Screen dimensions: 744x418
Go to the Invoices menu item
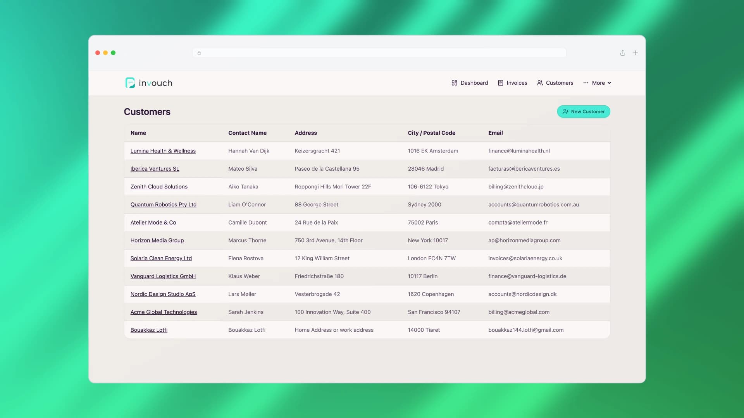coord(513,83)
